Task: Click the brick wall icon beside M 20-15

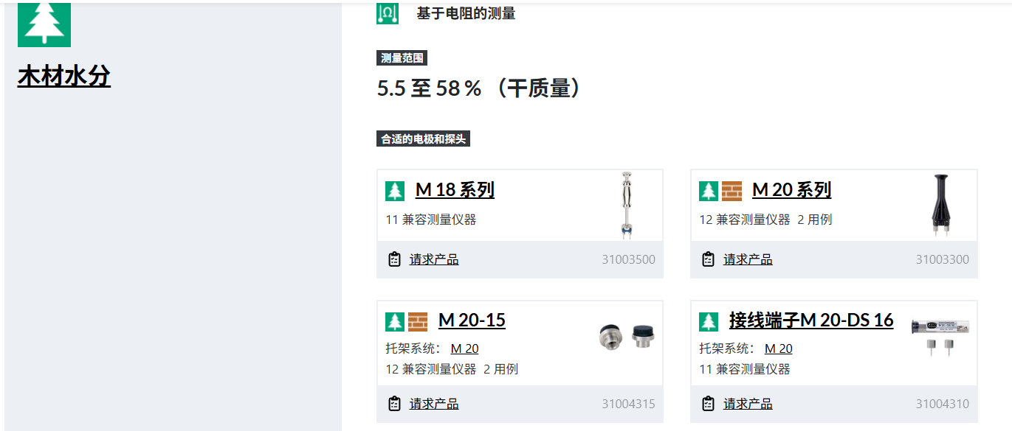Action: (418, 321)
